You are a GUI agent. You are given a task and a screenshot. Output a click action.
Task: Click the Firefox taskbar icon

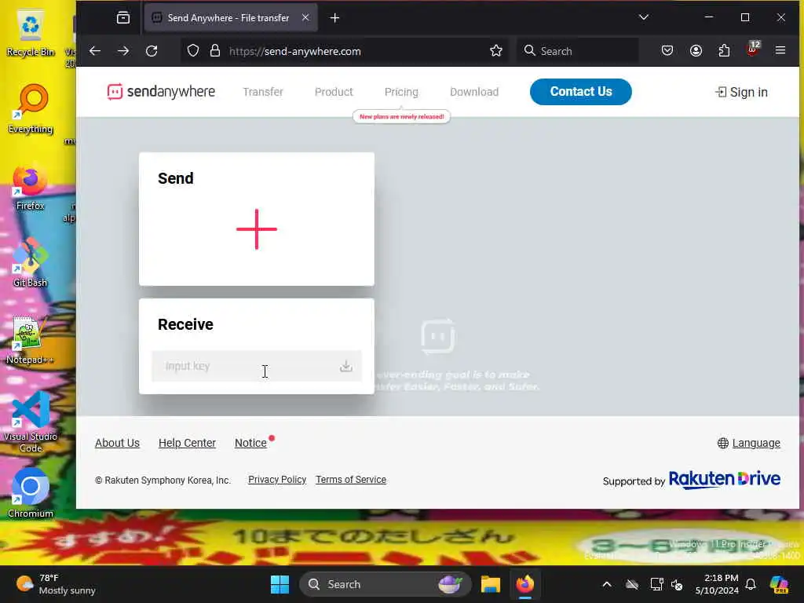[x=525, y=584]
